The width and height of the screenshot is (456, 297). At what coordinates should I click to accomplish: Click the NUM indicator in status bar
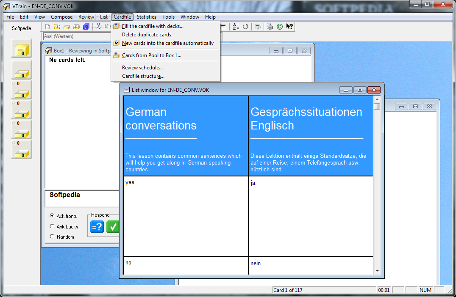425,290
